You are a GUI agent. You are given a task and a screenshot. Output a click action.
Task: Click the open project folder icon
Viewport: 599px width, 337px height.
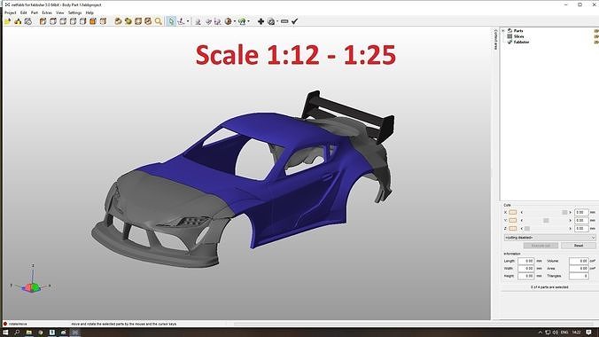pos(8,21)
